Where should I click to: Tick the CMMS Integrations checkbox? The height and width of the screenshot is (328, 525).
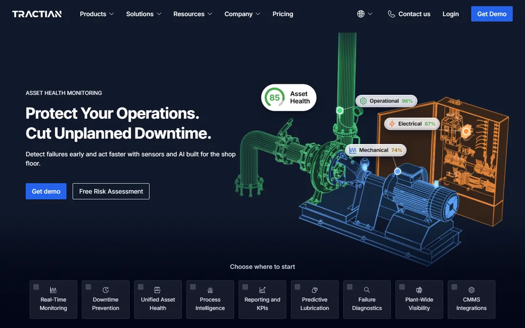[454, 287]
